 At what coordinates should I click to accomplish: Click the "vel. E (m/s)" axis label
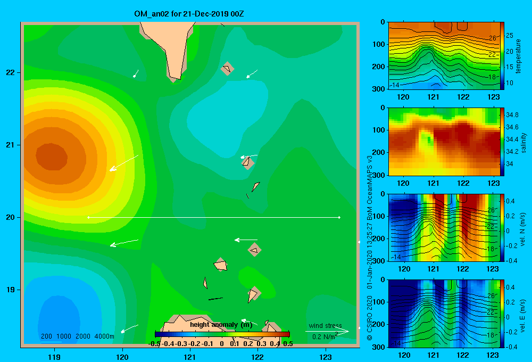(522, 315)
